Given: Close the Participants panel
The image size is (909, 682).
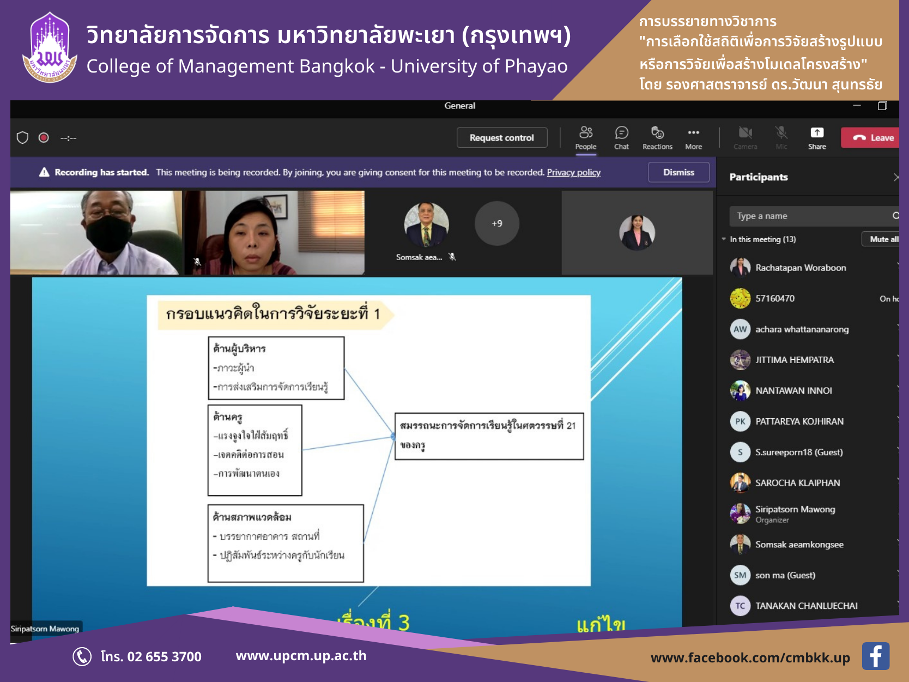Looking at the screenshot, I should [895, 177].
